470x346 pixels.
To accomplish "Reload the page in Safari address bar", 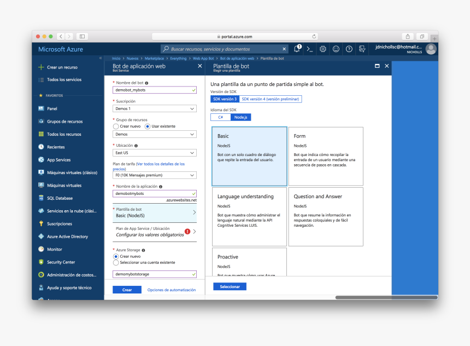I will coord(314,36).
